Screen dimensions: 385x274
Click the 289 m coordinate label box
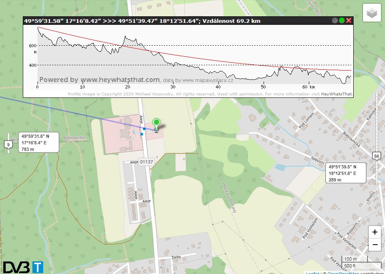point(345,173)
